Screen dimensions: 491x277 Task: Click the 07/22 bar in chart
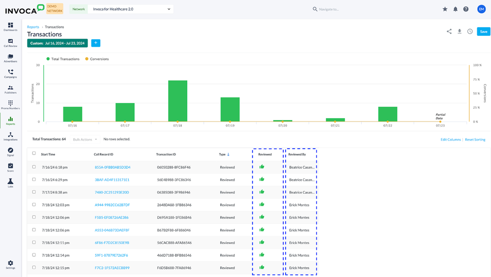point(388,114)
